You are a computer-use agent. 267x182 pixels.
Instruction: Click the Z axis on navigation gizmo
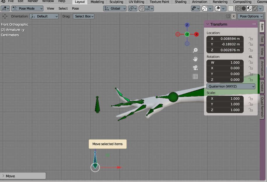[x=187, y=25]
